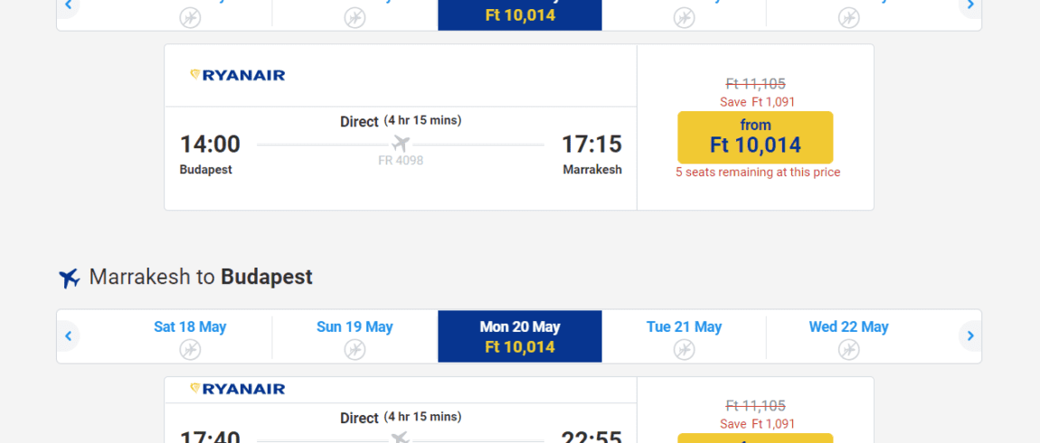
Task: Click the no-flight icon under Wed 22 May
Action: [848, 349]
